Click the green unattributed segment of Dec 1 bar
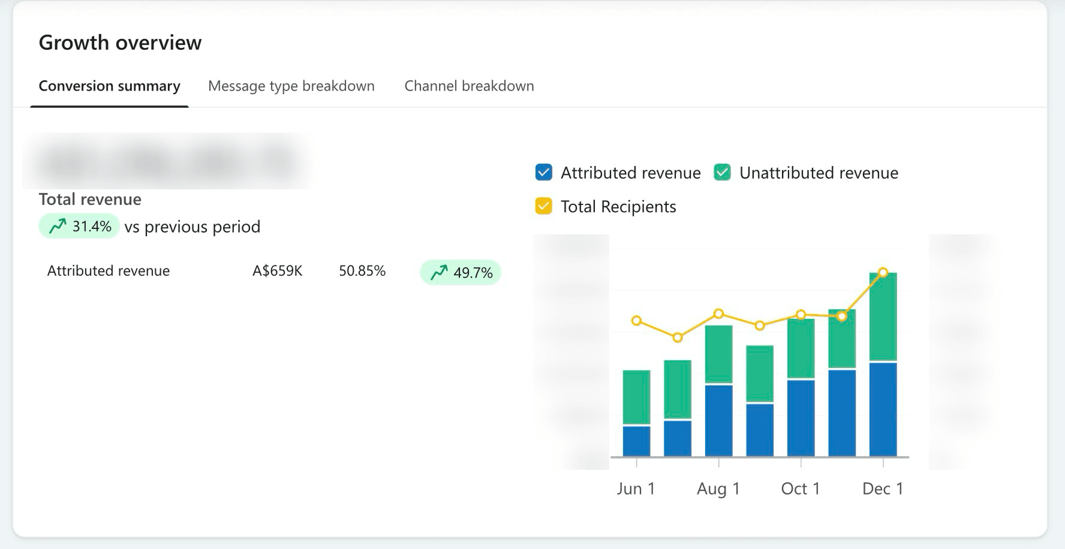This screenshot has height=549, width=1065. (x=883, y=316)
